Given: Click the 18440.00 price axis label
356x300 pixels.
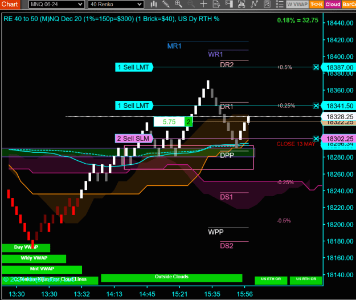Looking at the screenshot, I should 340,23.
